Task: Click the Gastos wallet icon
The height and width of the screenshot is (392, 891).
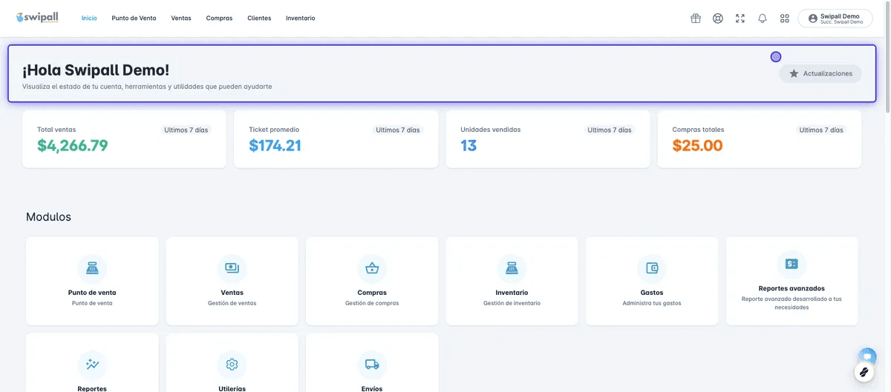Action: point(652,268)
